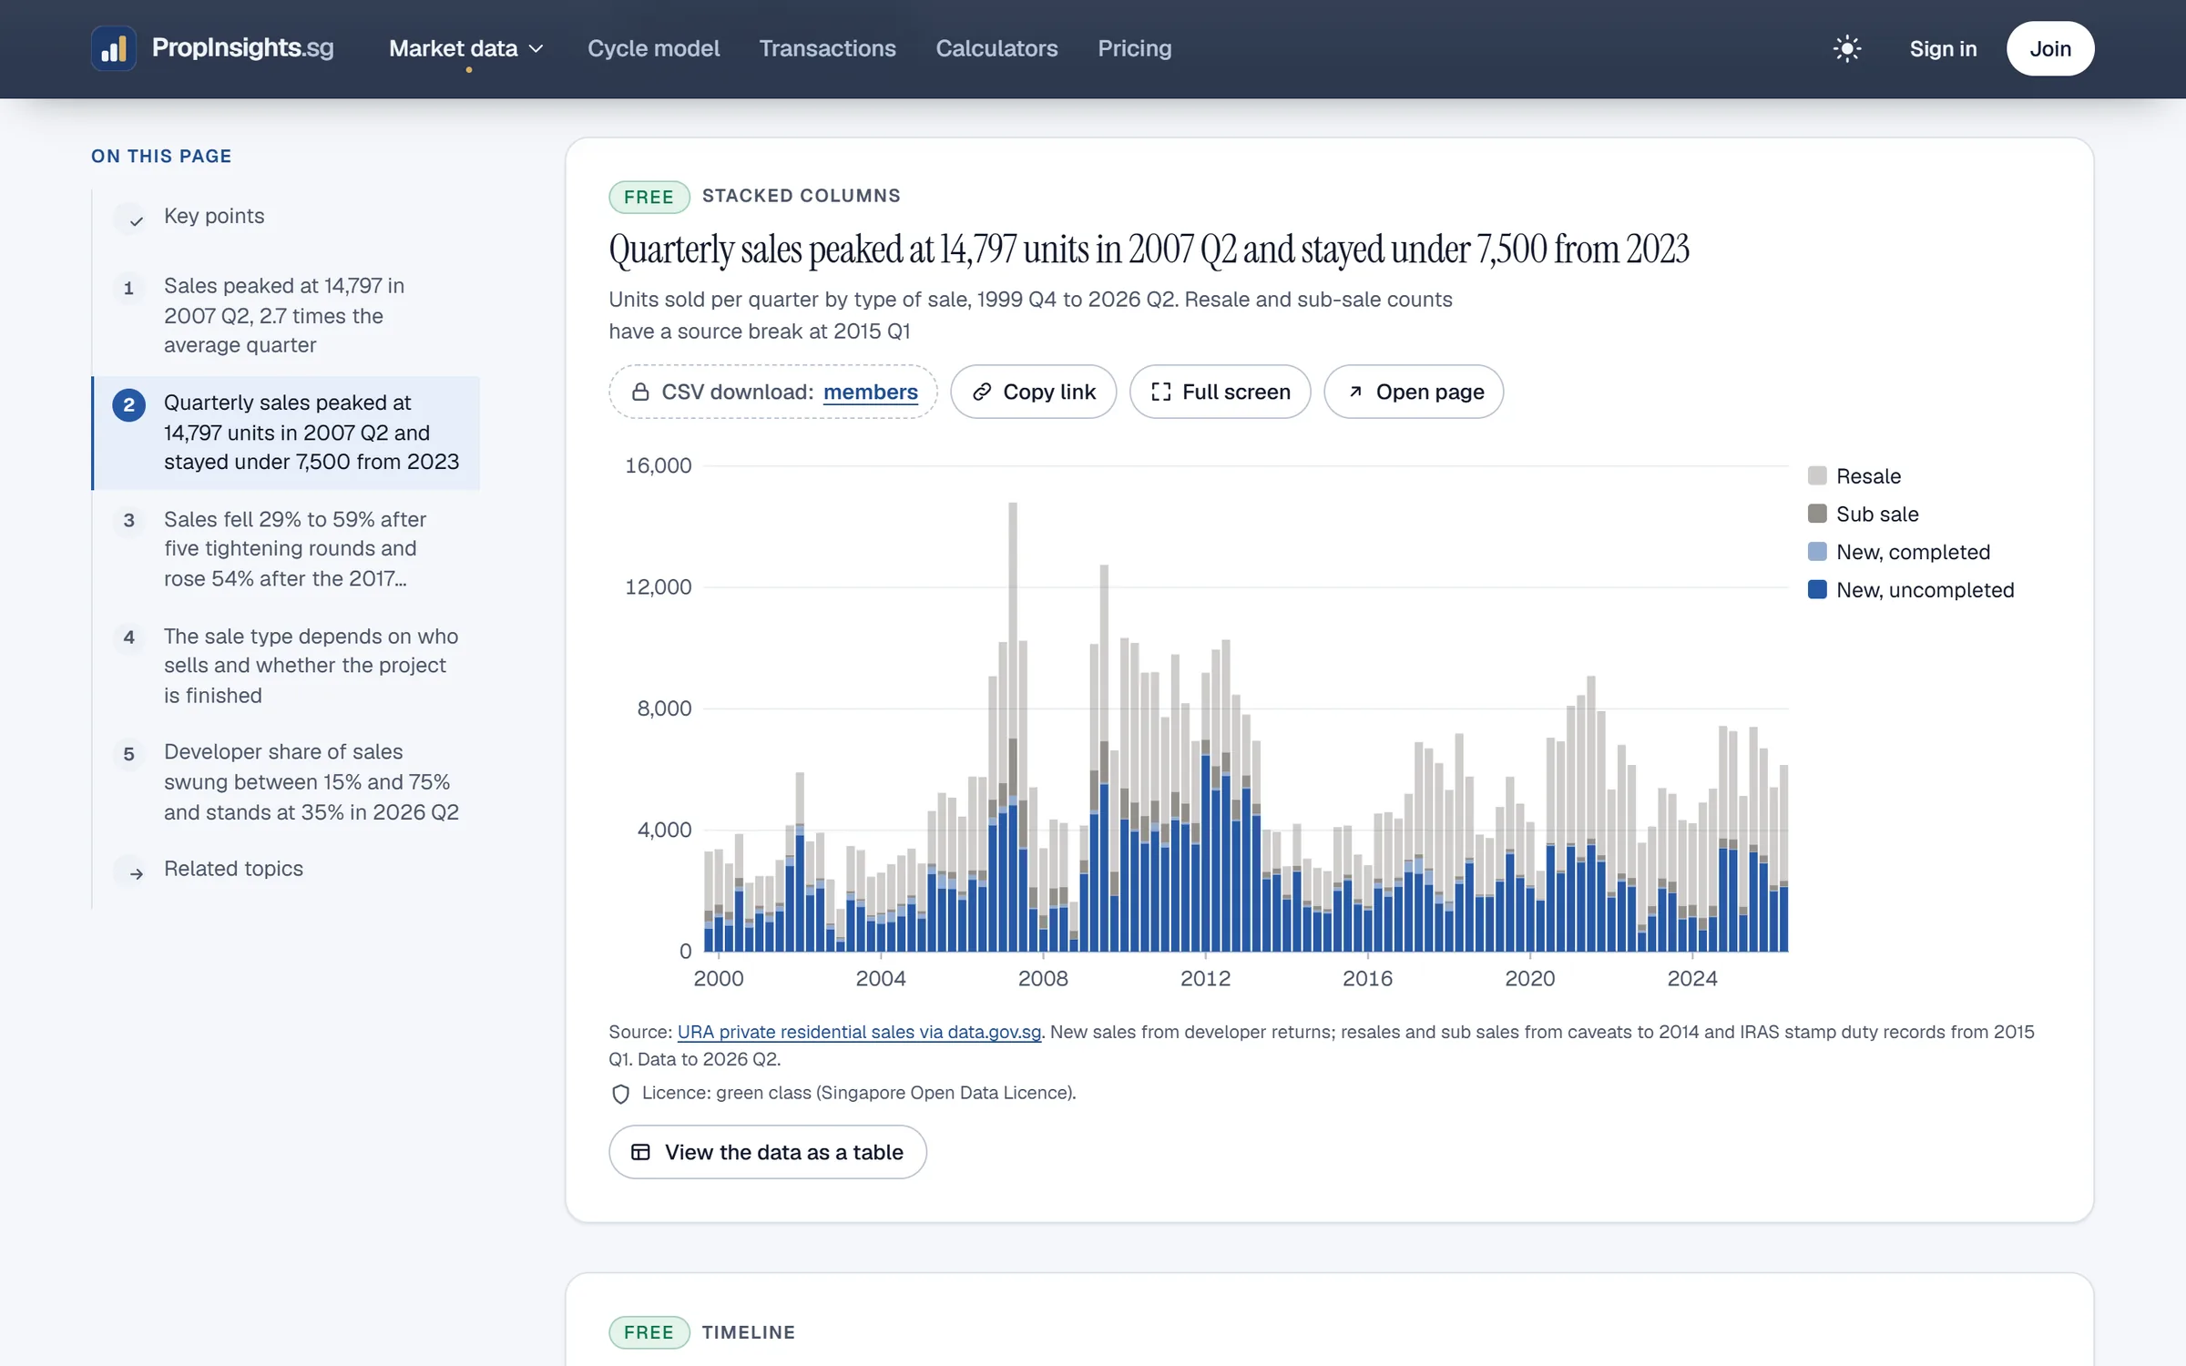Select sidebar item 'Sales fell 29% to 59%'
2186x1366 pixels.
(286, 548)
